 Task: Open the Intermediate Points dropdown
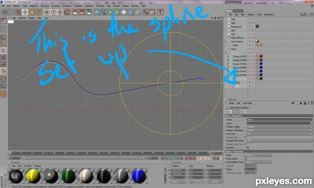[x=258, y=162]
